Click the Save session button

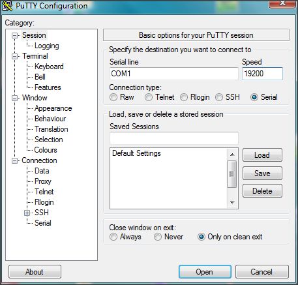tap(262, 173)
